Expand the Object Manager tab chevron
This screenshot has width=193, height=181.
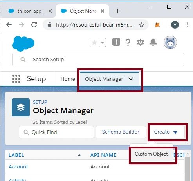coord(131,79)
